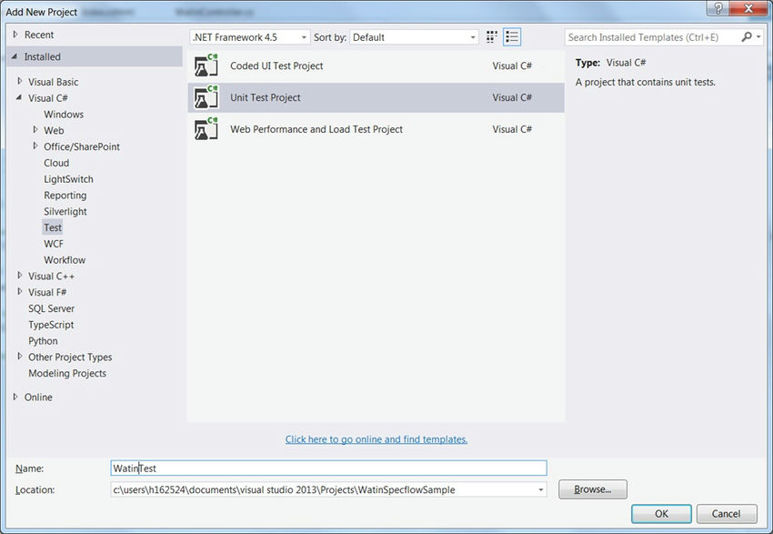The image size is (773, 534).
Task: Click the Help icon in the title bar
Action: 717,8
